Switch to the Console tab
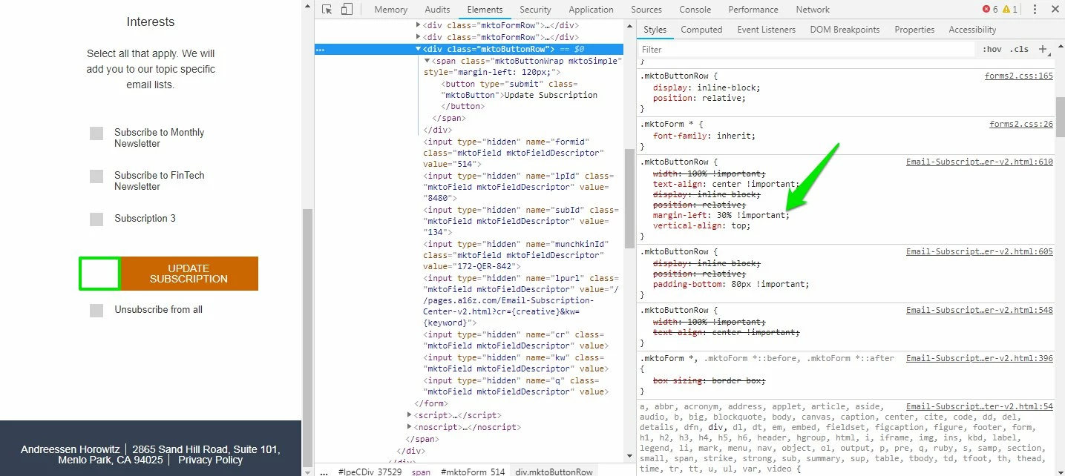This screenshot has height=476, width=1065. [x=695, y=10]
